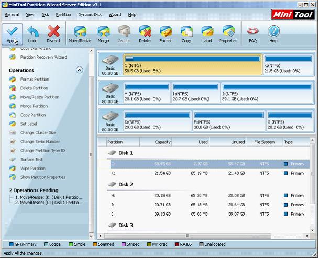Click the Delete partition toolbar icon

pos(145,34)
